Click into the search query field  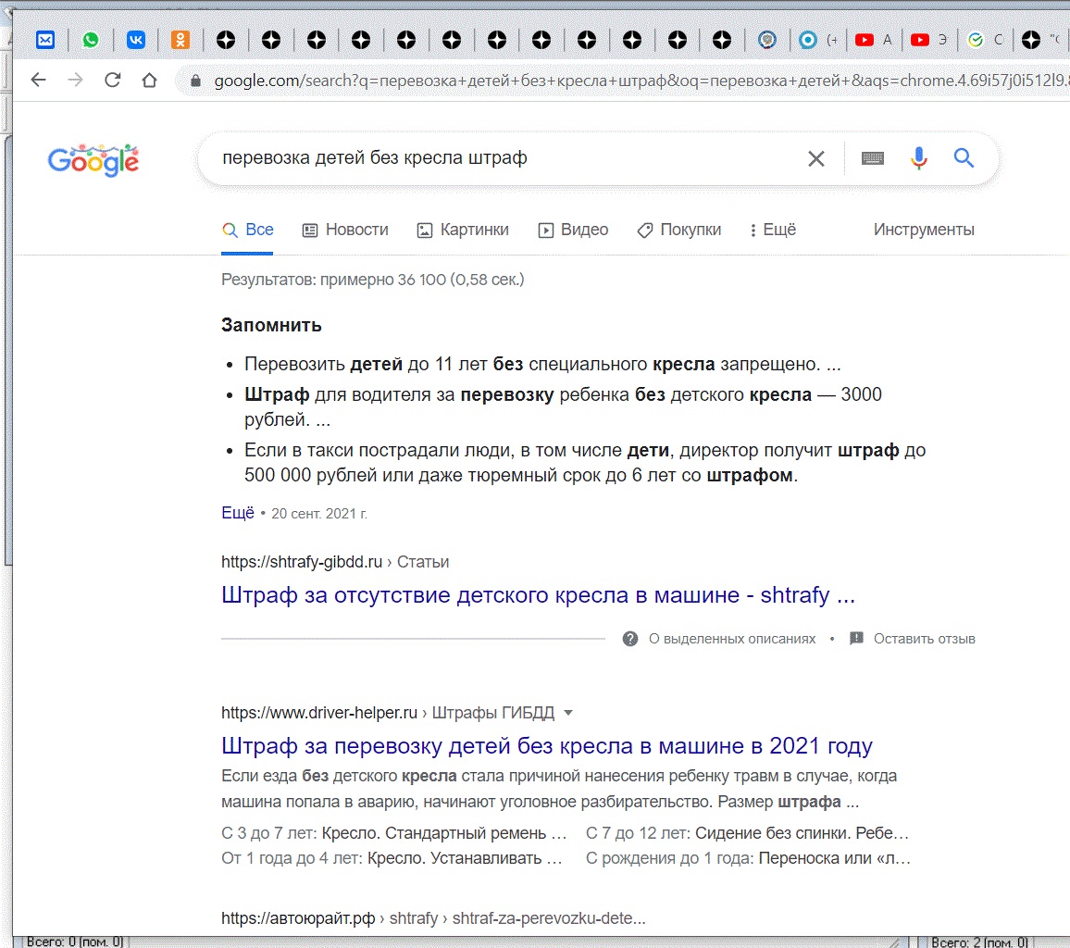click(x=505, y=158)
